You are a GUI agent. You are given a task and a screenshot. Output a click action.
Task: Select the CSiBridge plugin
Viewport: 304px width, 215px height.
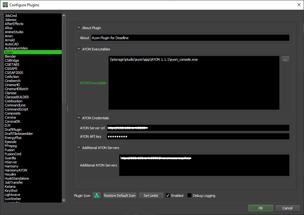pos(33,60)
